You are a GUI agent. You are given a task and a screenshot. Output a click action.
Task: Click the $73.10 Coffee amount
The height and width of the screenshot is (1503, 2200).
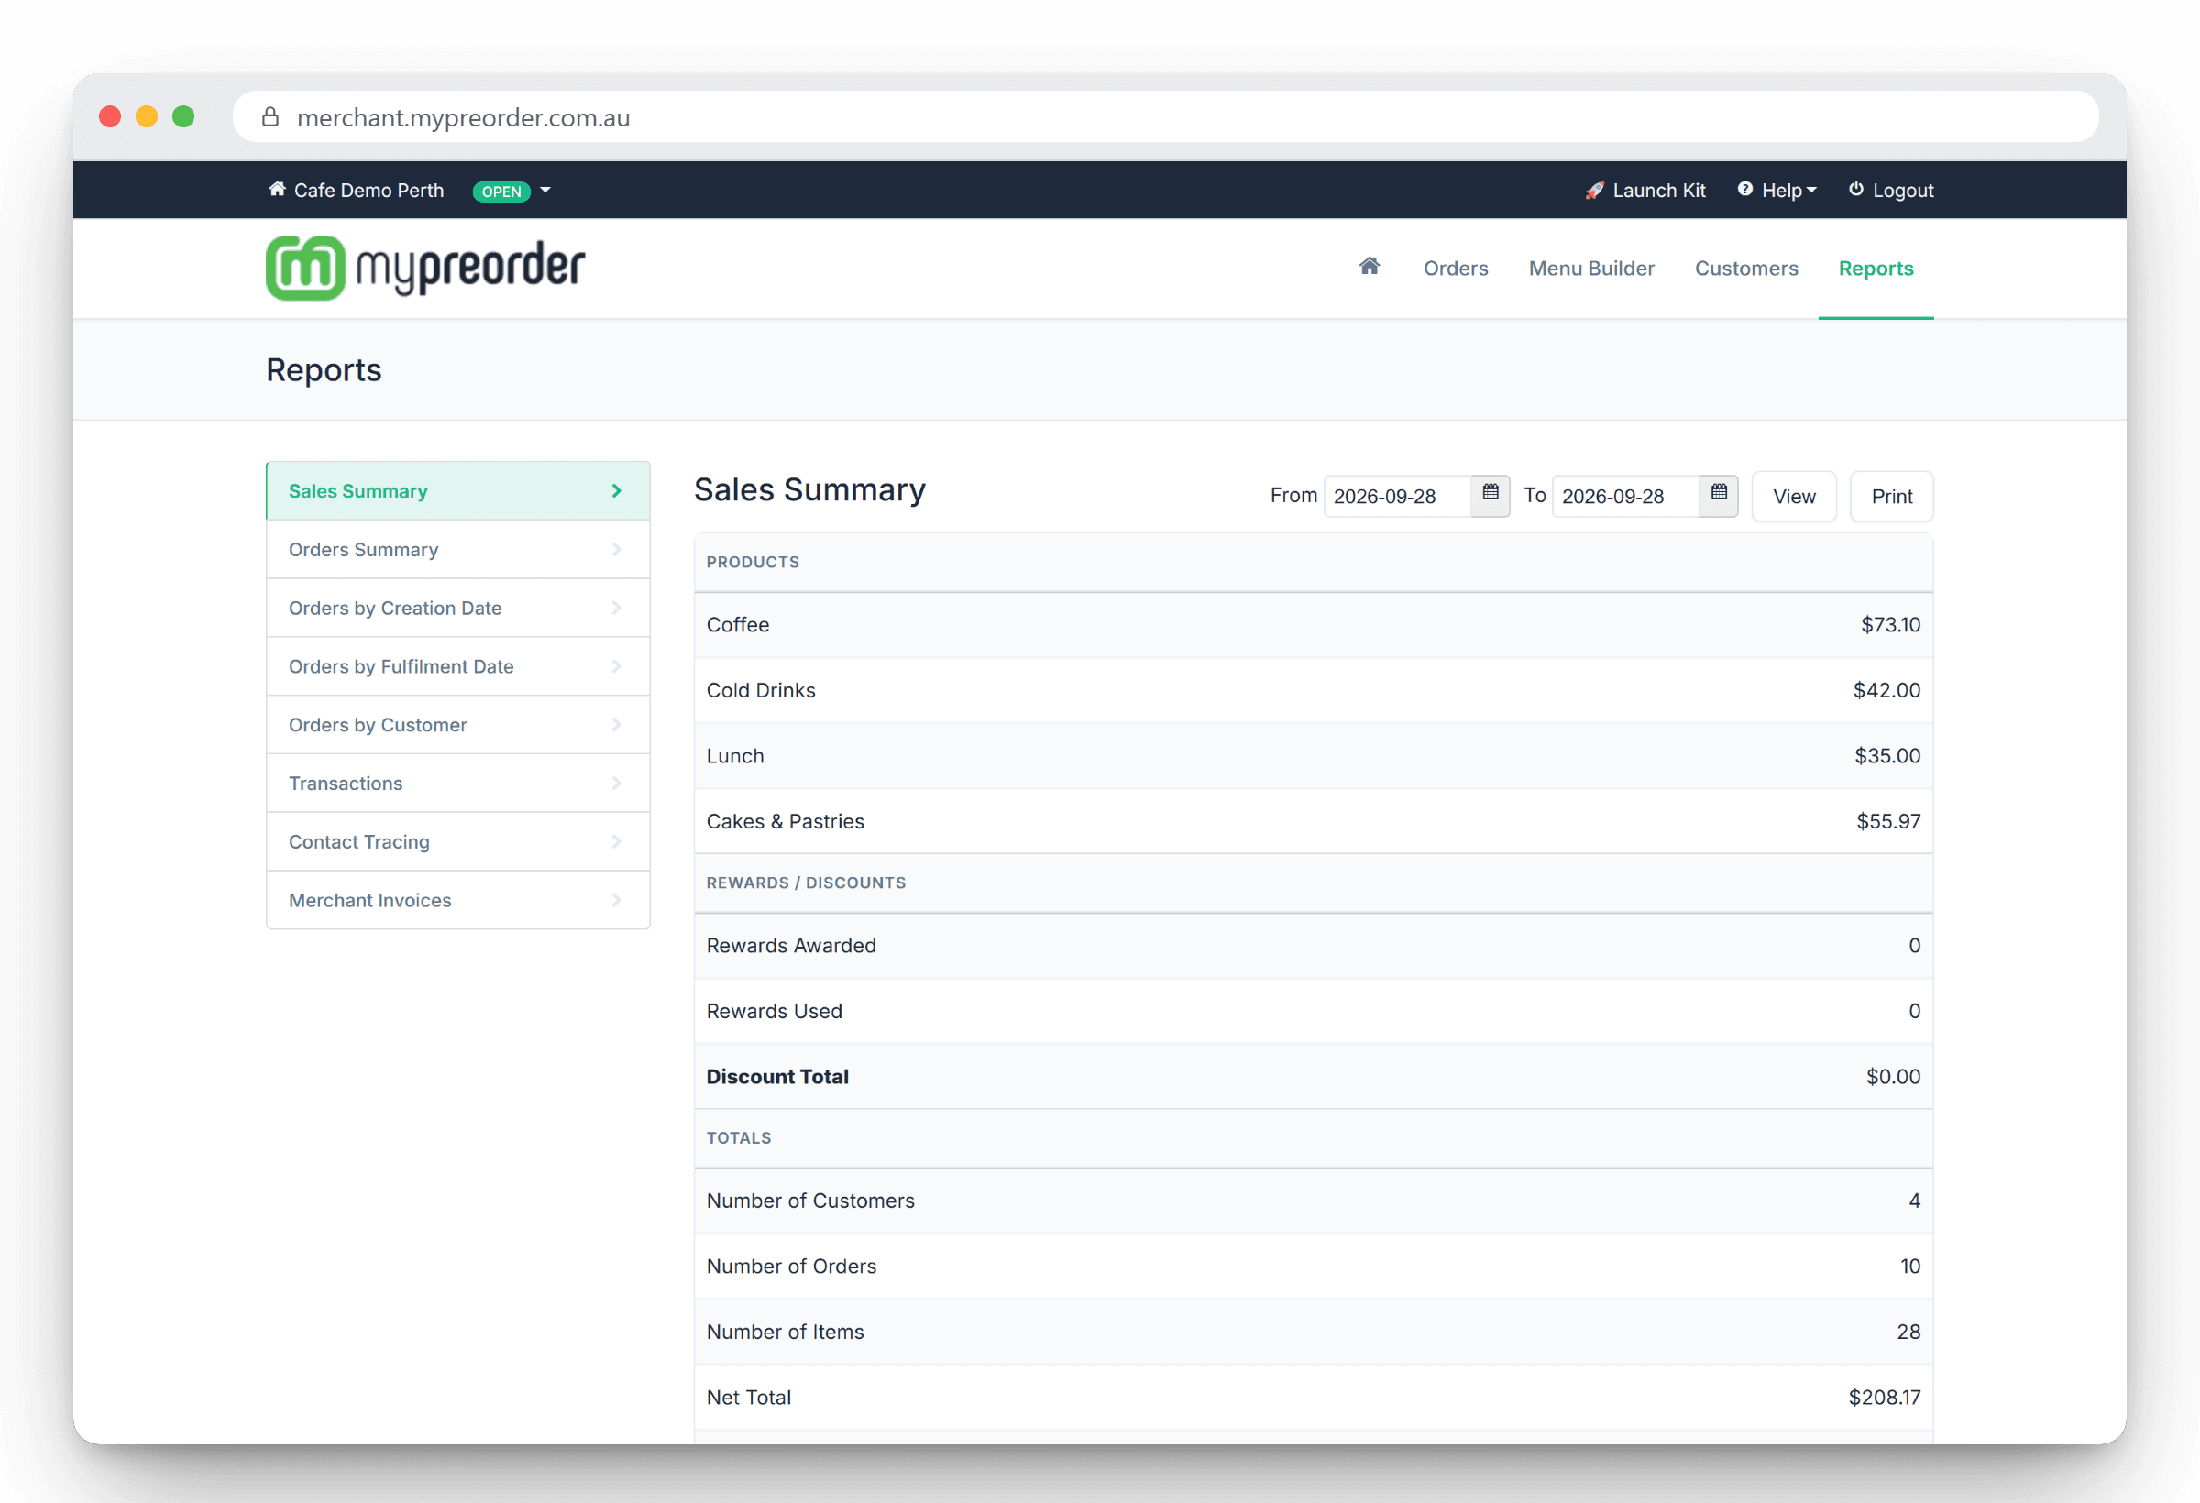[1889, 625]
